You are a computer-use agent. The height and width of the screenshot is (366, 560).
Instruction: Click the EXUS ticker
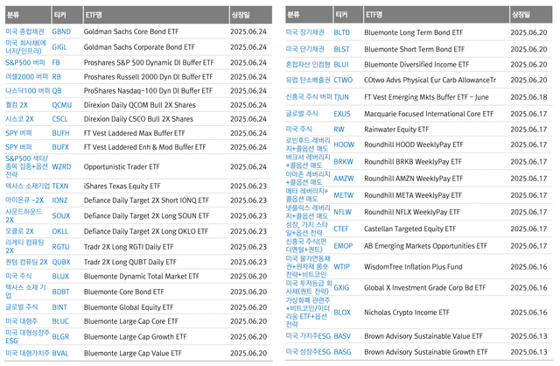point(342,114)
